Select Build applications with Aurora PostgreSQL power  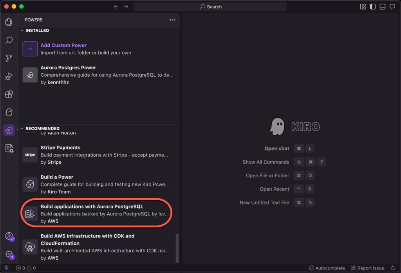(92, 206)
